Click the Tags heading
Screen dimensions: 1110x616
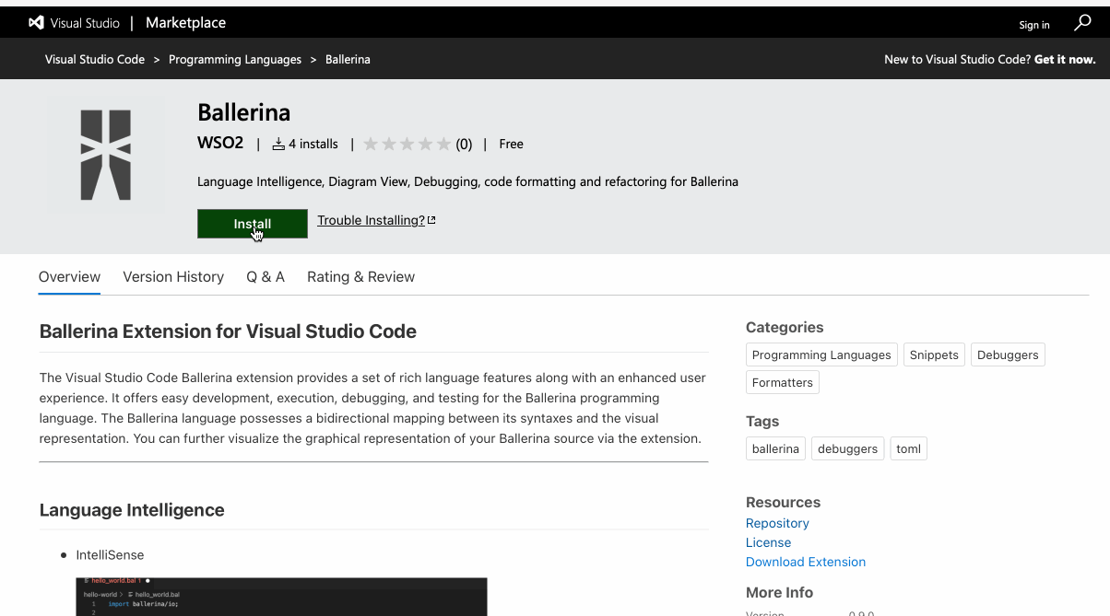(762, 422)
